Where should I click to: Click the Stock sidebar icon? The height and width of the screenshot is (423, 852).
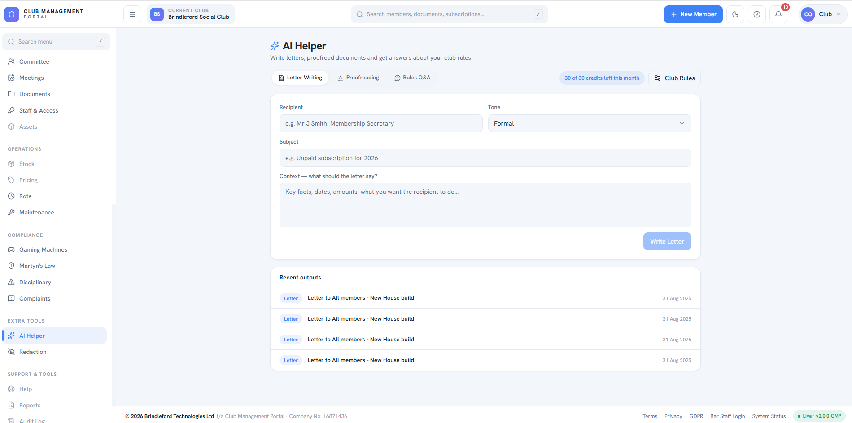coord(11,164)
